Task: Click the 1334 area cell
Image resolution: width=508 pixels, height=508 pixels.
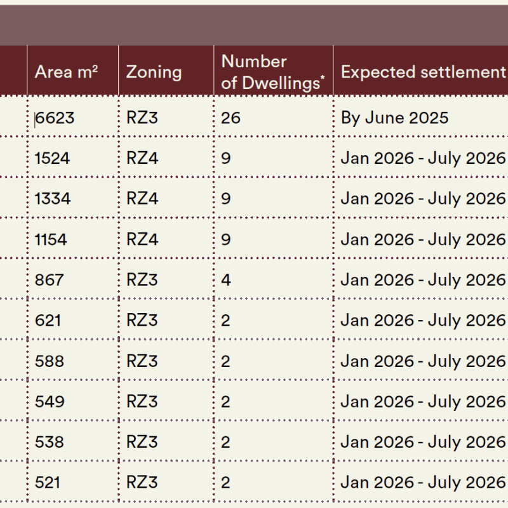Action: point(53,199)
